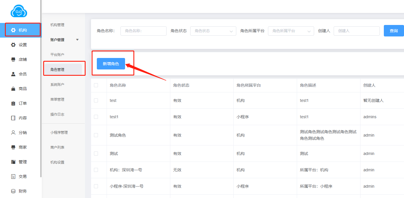Click the shop icon beside 商家
Viewport: 404px width, 198px height.
click(13, 147)
